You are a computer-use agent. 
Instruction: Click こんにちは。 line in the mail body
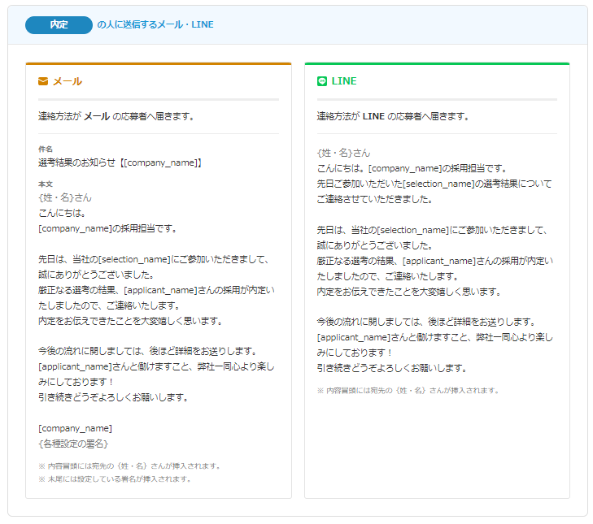pyautogui.click(x=61, y=213)
